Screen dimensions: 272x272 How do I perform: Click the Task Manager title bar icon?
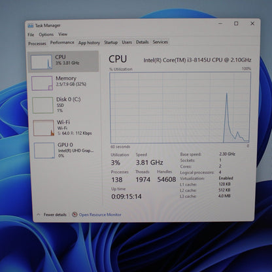click(x=31, y=25)
